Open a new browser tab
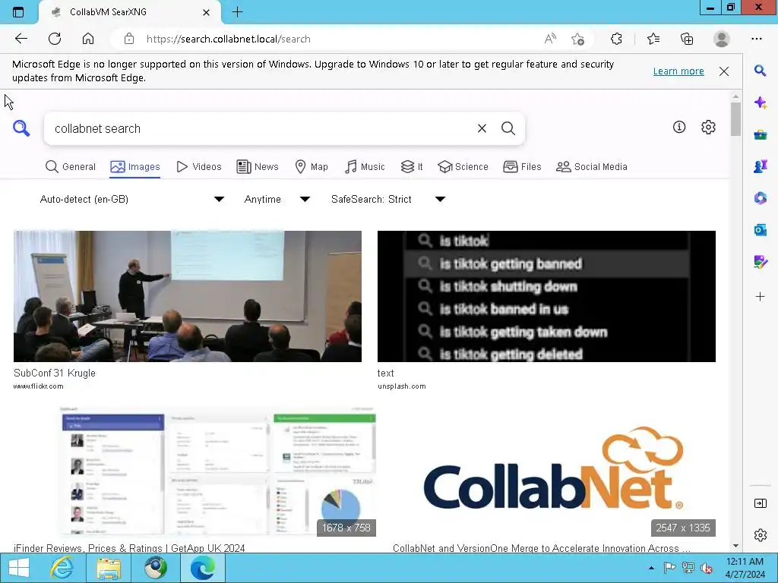 tap(237, 12)
